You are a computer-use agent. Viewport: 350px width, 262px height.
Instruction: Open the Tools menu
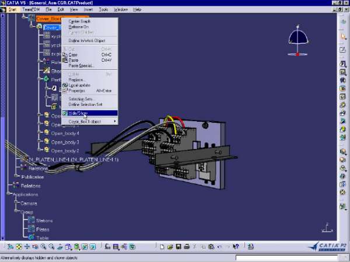103,9
